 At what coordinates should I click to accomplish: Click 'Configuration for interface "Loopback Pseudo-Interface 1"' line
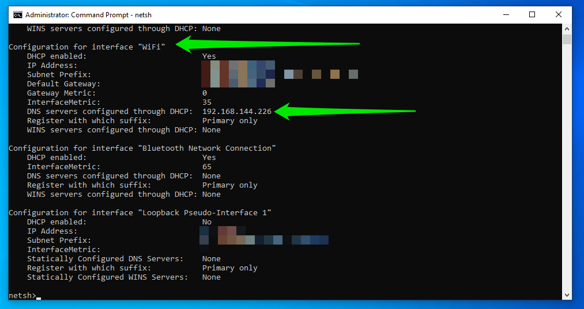(140, 213)
